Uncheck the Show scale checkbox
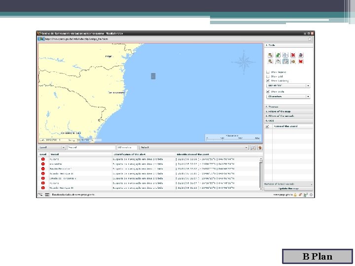The image size is (355, 266). (x=268, y=92)
